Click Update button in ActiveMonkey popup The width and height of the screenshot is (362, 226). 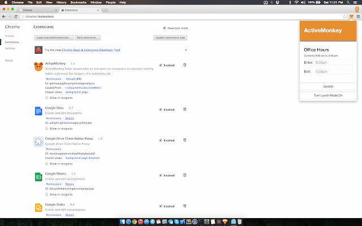coord(328,86)
